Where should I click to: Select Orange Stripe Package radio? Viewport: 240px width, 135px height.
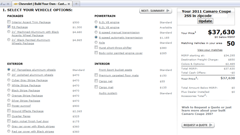point(9,95)
